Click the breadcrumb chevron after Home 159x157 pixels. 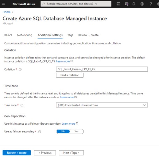coord(13,12)
